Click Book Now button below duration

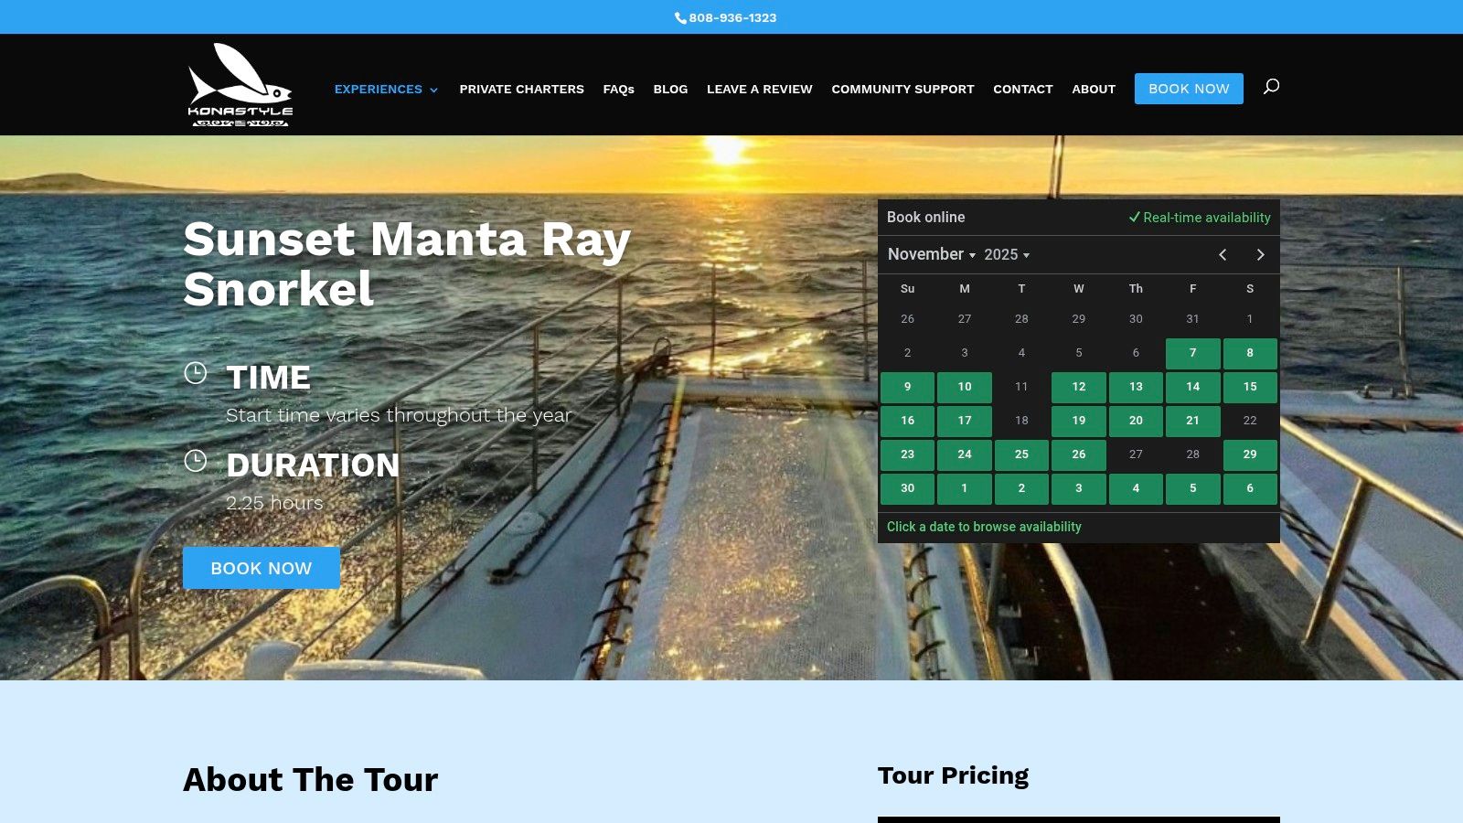click(262, 568)
